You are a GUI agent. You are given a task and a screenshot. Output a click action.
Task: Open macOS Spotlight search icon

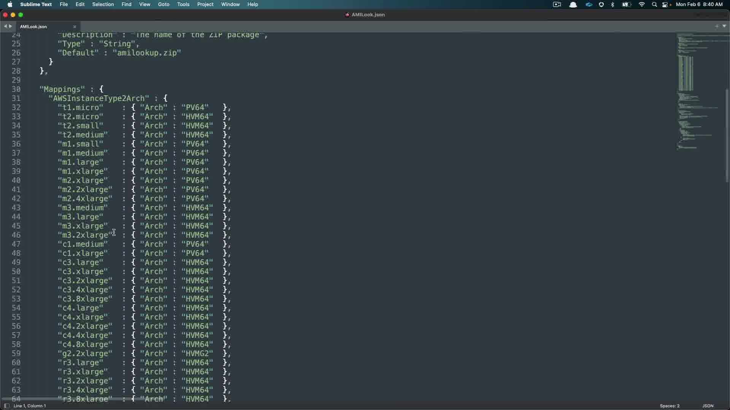654,5
